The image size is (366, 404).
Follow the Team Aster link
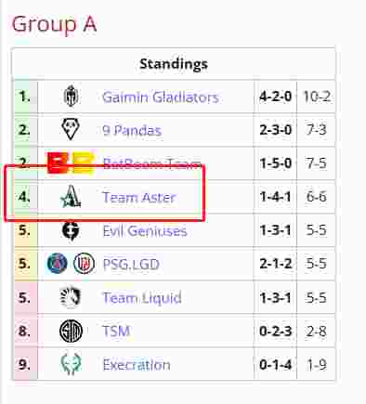(x=139, y=197)
